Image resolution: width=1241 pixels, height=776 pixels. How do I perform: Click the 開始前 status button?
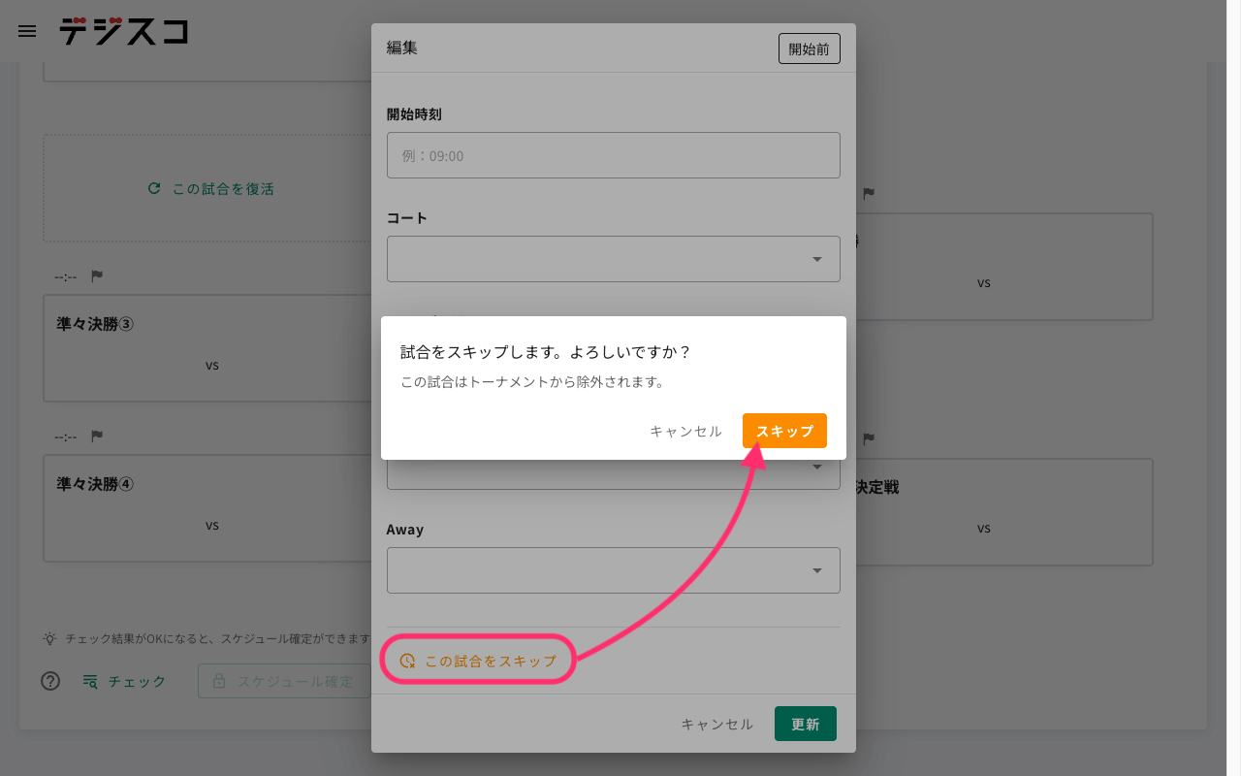click(x=809, y=48)
